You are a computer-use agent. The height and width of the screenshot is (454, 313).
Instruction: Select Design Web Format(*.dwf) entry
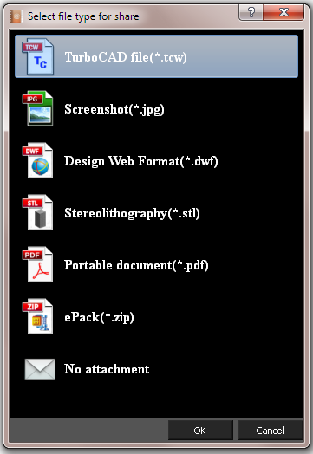tap(156, 160)
